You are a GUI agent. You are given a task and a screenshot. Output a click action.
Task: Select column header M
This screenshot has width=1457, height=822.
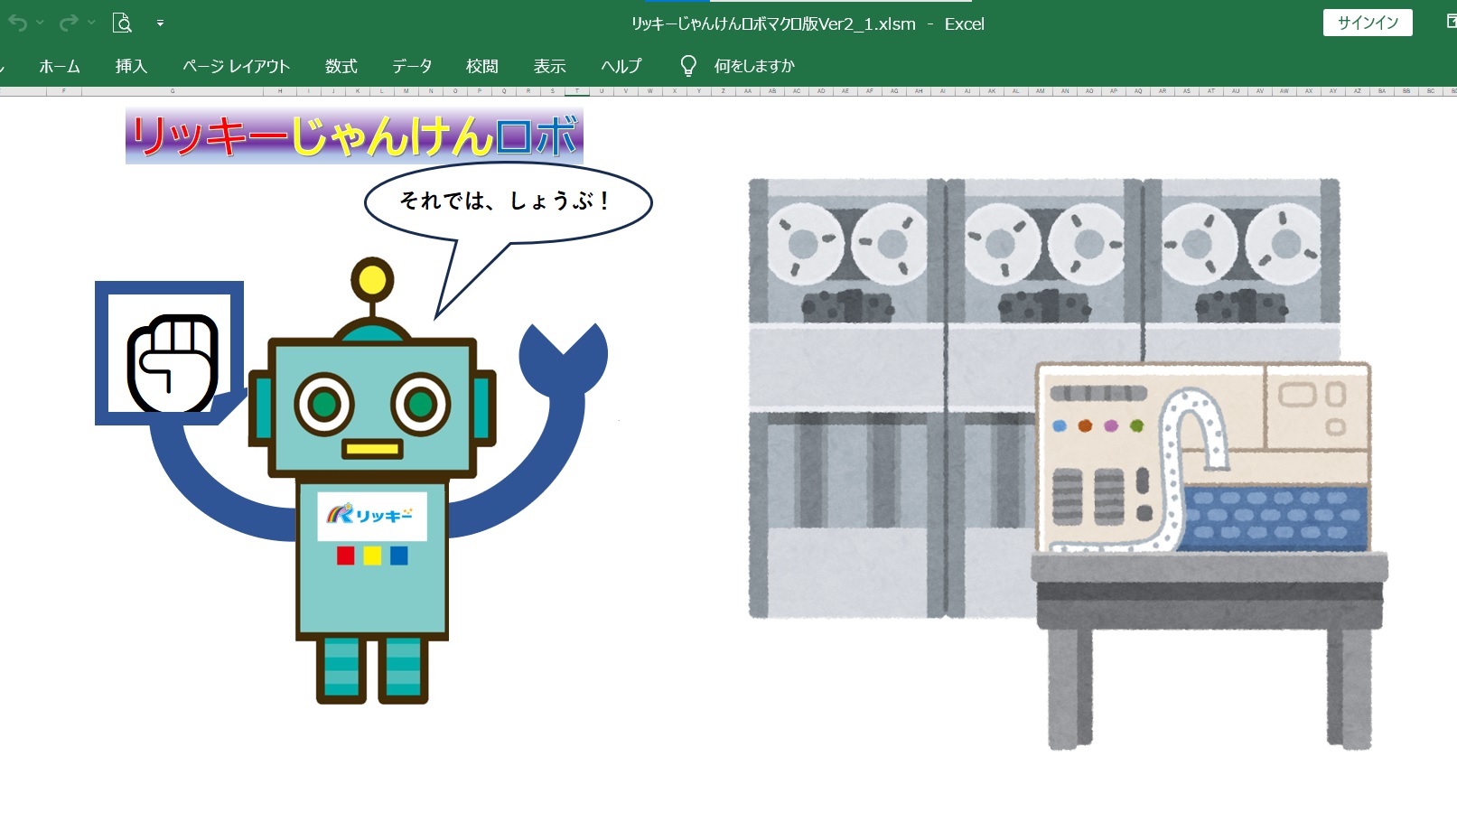pos(406,91)
